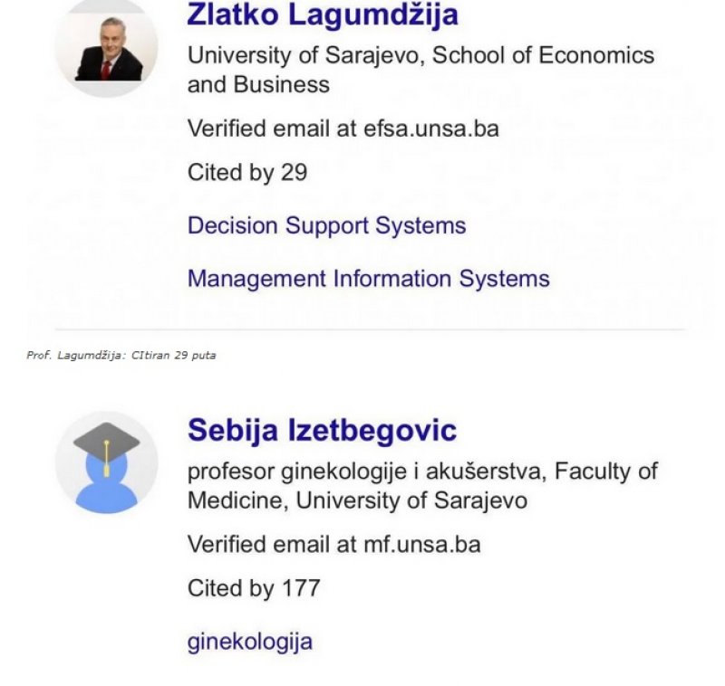
Task: Click the name Zlatko Lagumdžija
Action: pos(322,15)
